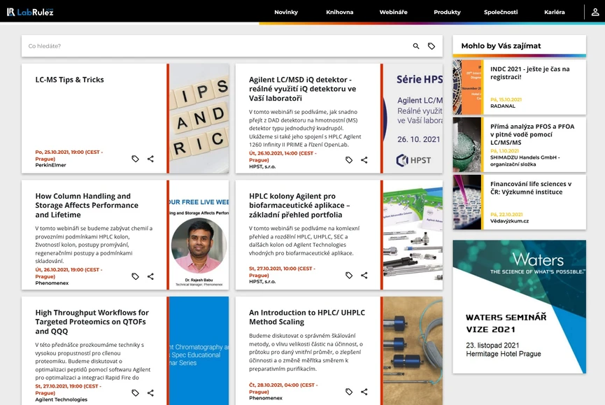Open the user account icon
The width and height of the screenshot is (605, 405).
pyautogui.click(x=595, y=12)
